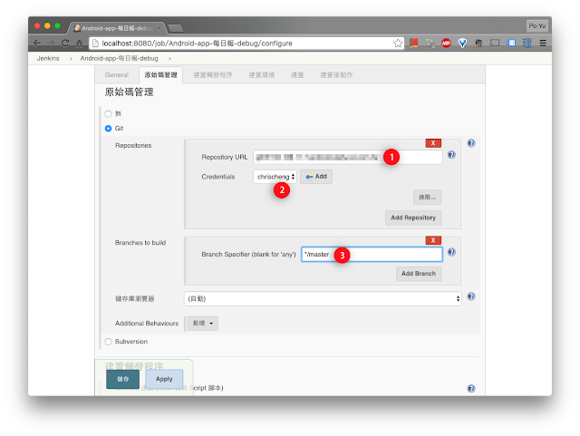Viewport: 580px width, 436px height.
Task: Open help icon for 儲存庫瀏覽器 row
Action: pos(471,296)
